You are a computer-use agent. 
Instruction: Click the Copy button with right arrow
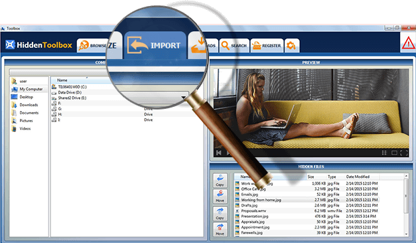point(220,213)
